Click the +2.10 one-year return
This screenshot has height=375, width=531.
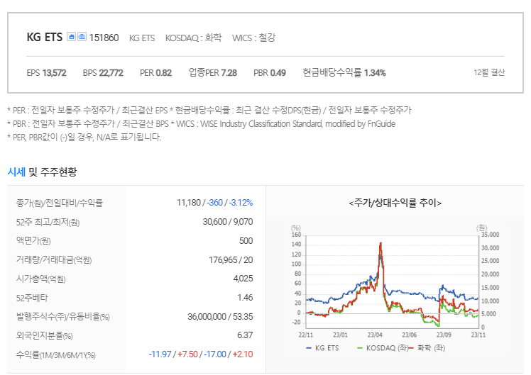pos(243,354)
